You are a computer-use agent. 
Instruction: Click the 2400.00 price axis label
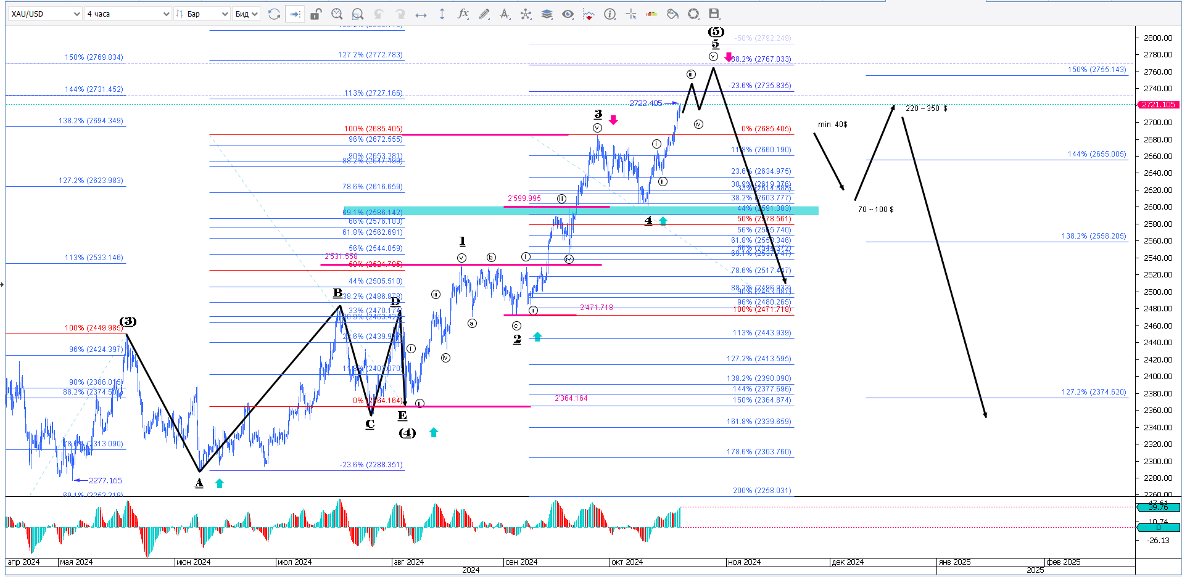(1157, 376)
